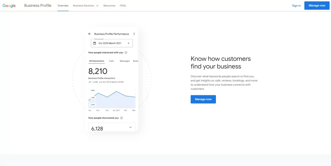Go to the Overview tab
This screenshot has width=331, height=166.
(63, 6)
